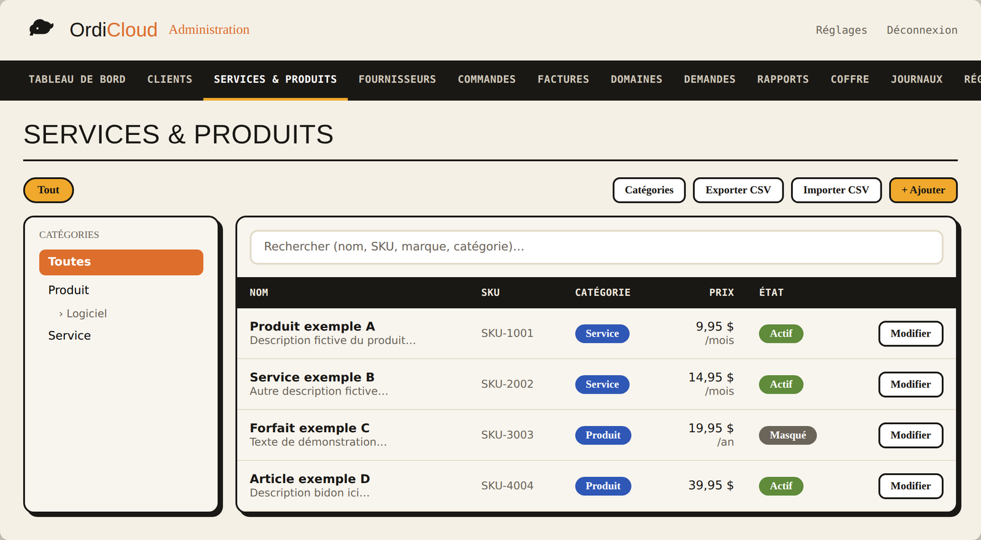Select Services & Produits tab
981x540 pixels.
tap(275, 80)
